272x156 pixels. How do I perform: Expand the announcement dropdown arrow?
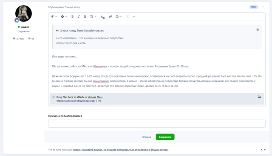[265, 150]
